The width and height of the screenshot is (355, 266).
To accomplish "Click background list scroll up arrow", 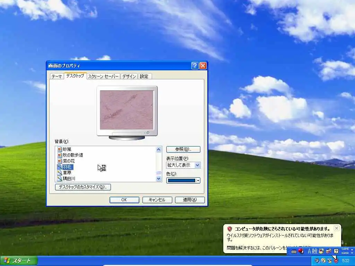I will pos(159,149).
